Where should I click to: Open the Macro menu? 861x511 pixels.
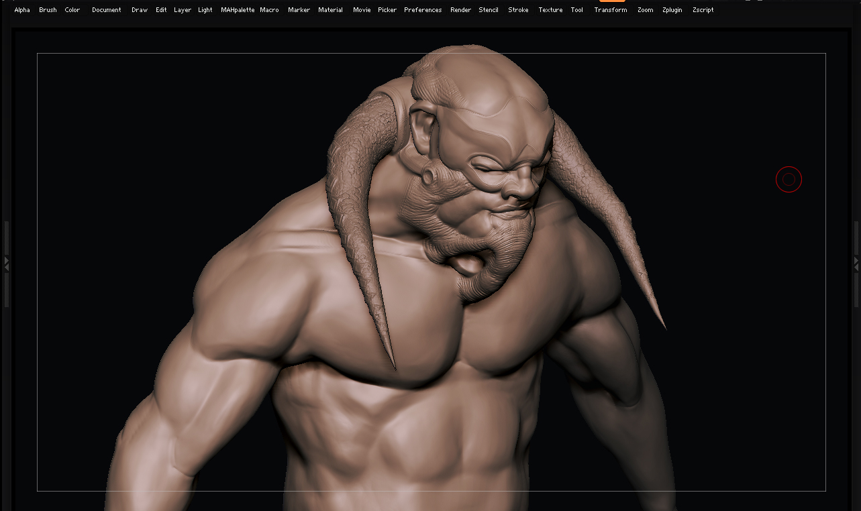pos(269,10)
